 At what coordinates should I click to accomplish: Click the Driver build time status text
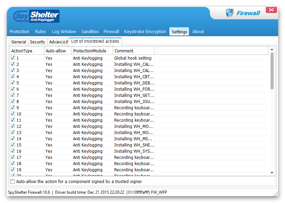(x=89, y=192)
